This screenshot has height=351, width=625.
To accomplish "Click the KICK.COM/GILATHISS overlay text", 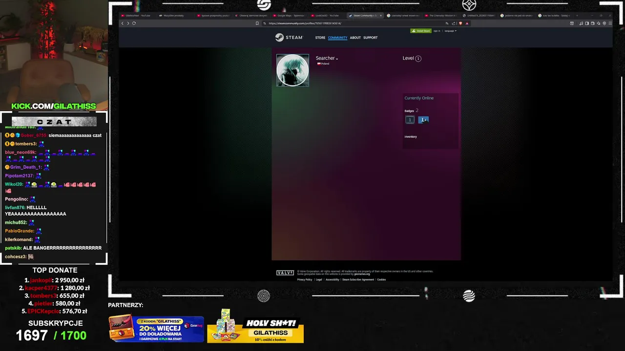I will coord(54,106).
